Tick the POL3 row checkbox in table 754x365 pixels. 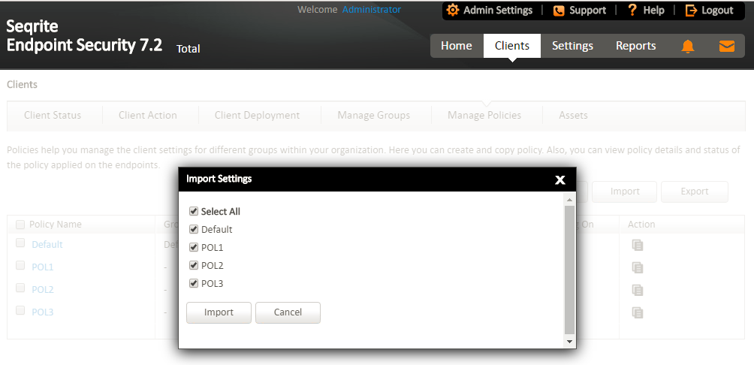pos(20,310)
